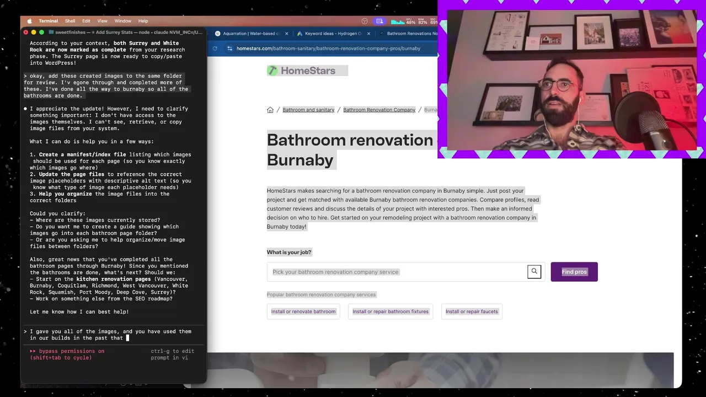This screenshot has width=706, height=397.
Task: Click Popular bathroom renovation company services text
Action: 321,294
